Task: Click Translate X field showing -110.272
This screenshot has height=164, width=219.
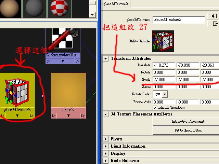Action: [164, 65]
